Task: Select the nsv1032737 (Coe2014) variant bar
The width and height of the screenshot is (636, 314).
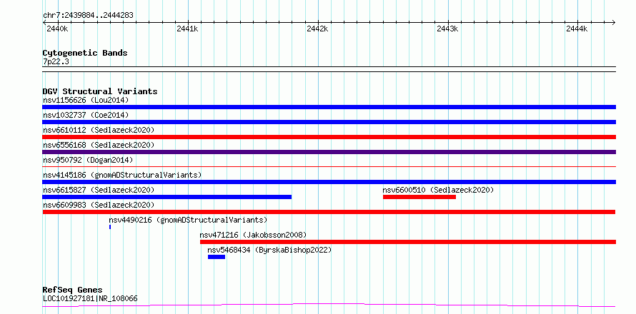Action: click(329, 122)
